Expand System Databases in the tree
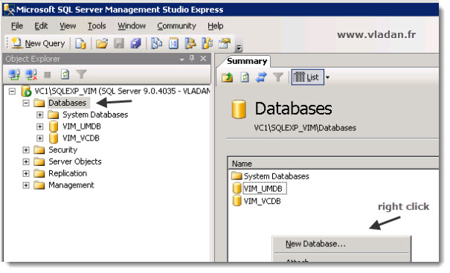 click(39, 115)
